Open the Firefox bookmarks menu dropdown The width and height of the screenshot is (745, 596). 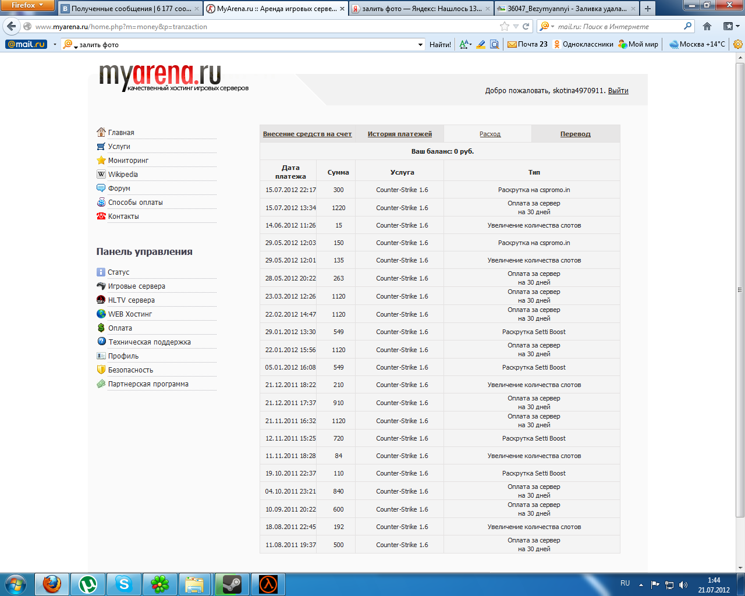click(731, 26)
